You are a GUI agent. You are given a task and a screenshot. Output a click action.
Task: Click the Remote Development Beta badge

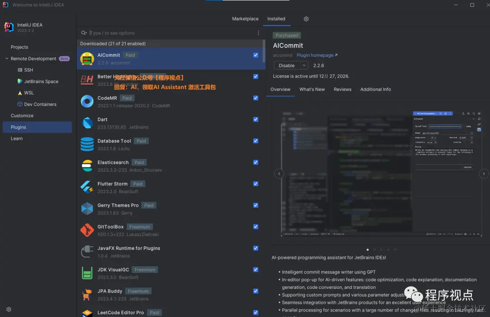click(64, 59)
